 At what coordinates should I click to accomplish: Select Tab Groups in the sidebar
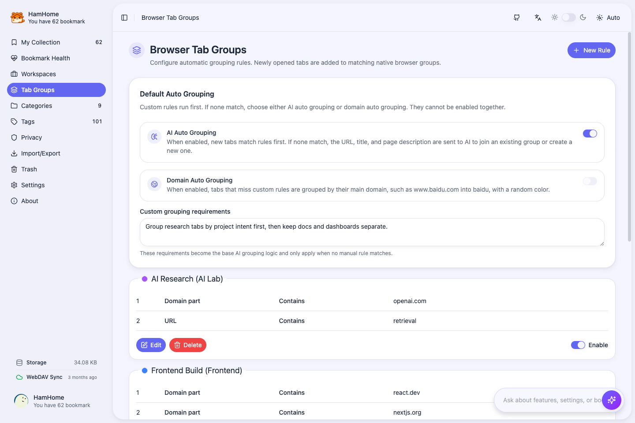coord(56,90)
